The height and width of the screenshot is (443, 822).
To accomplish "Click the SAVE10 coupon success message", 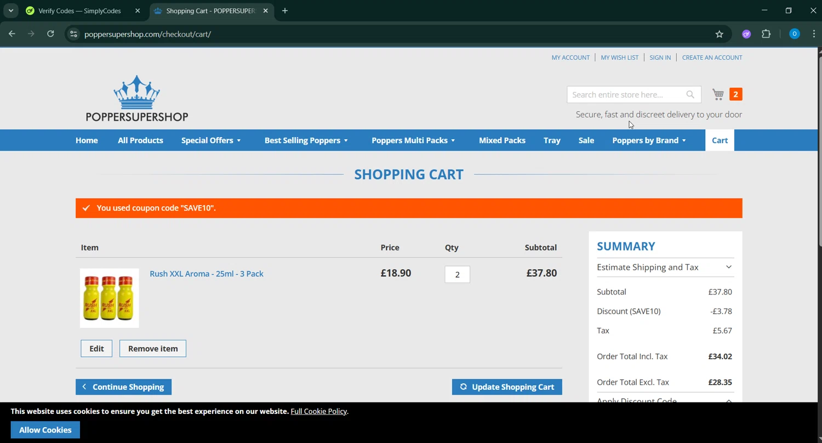I will point(409,208).
